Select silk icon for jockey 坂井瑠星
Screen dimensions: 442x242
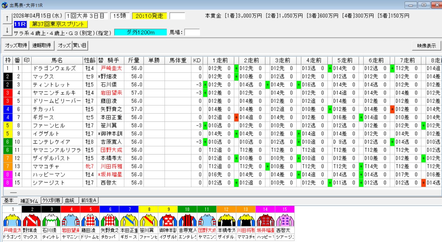coord(265,221)
